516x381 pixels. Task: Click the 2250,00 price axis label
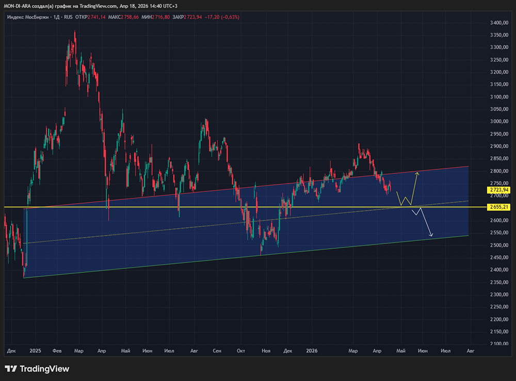499,307
